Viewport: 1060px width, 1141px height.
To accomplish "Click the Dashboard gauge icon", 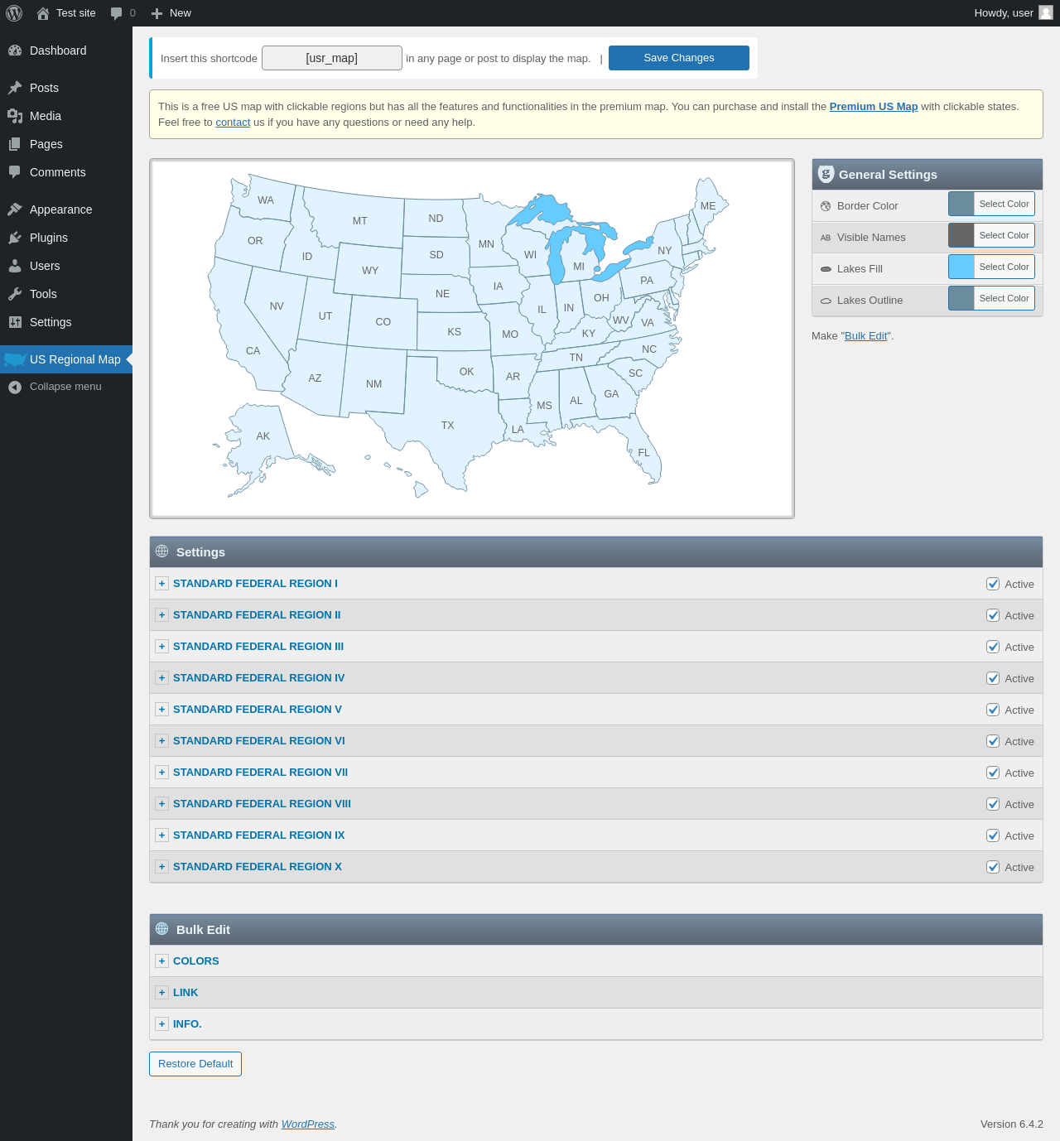I will (x=15, y=51).
